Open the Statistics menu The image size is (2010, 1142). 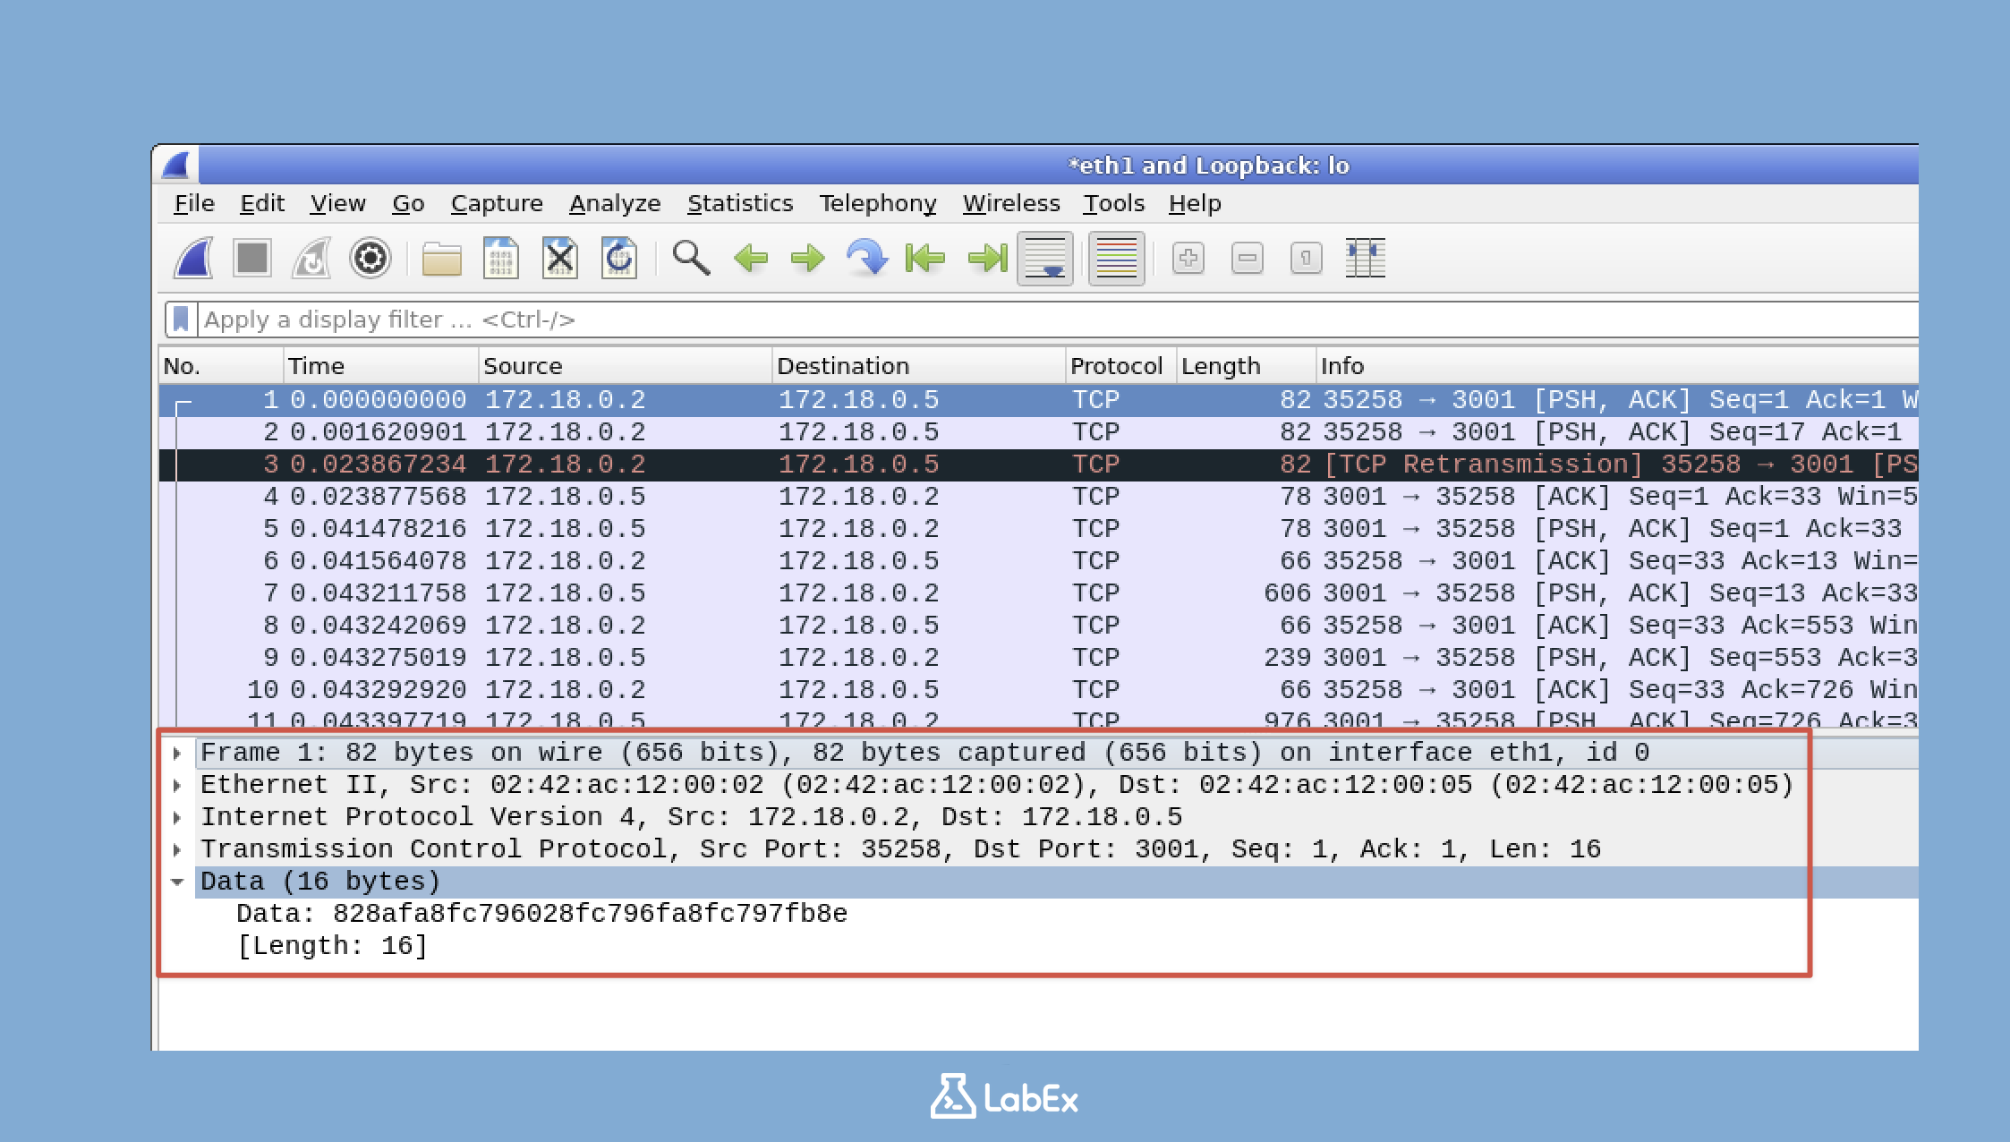click(740, 203)
